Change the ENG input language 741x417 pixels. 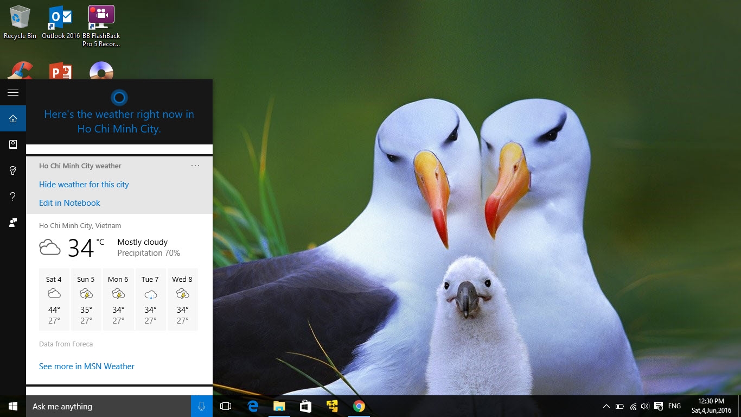pyautogui.click(x=674, y=406)
